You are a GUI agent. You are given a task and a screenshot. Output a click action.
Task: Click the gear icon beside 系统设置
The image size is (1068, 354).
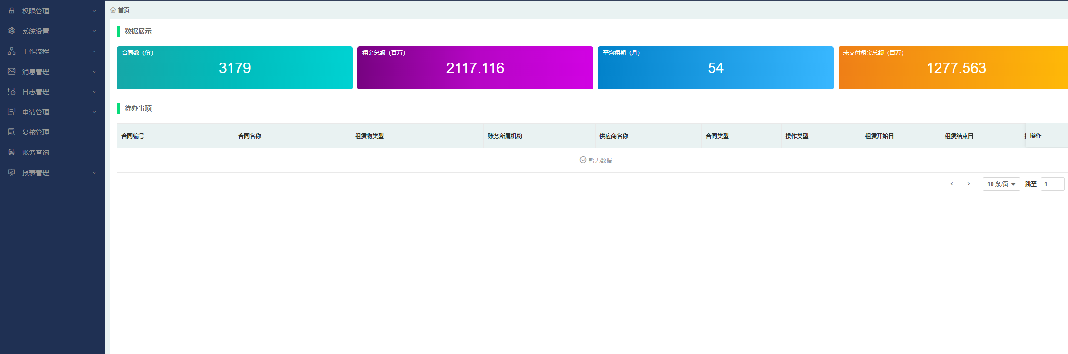click(12, 31)
